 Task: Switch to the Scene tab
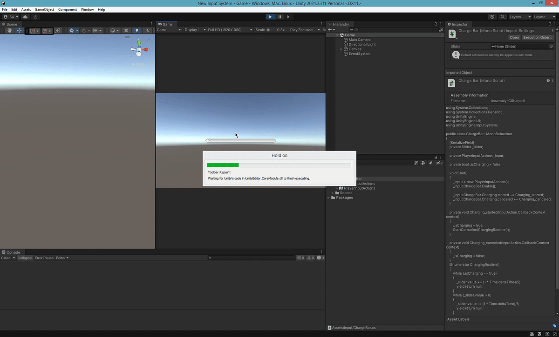[10, 24]
